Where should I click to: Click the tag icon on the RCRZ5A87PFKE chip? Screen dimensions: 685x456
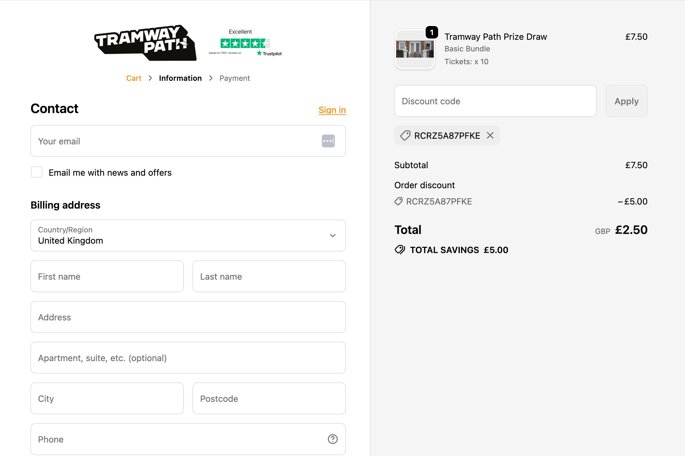coord(405,135)
